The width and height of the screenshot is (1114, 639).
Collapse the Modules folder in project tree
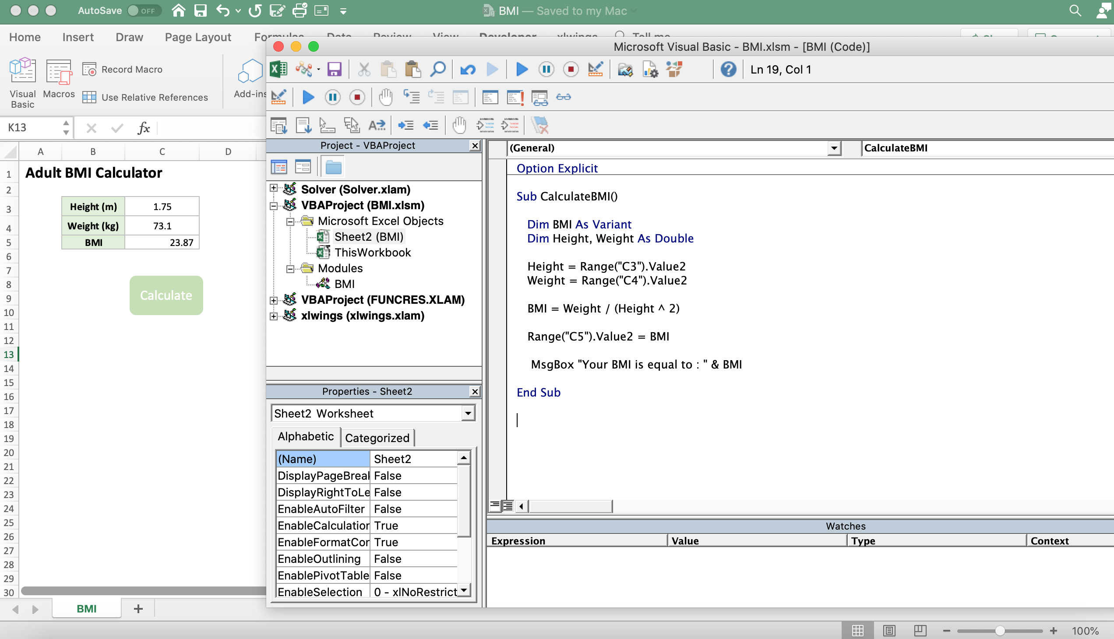290,269
